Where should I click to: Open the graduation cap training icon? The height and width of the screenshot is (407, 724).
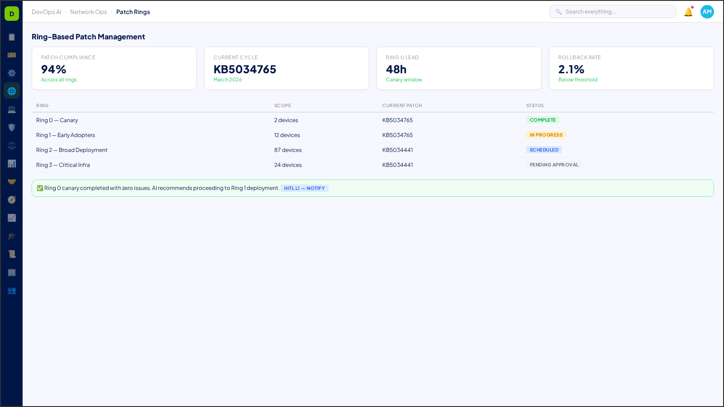(x=12, y=236)
